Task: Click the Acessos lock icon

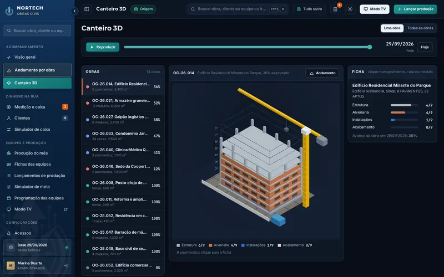Action: pos(9,233)
